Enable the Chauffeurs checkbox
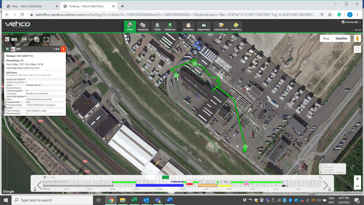Image resolution: width=364 pixels, height=205 pixels. 321,167
